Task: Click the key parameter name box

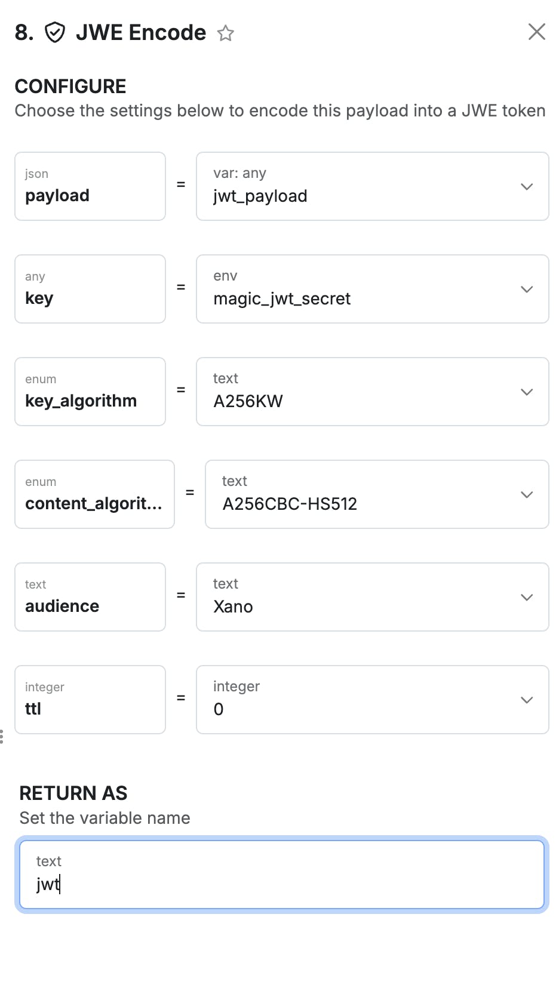Action: 90,289
